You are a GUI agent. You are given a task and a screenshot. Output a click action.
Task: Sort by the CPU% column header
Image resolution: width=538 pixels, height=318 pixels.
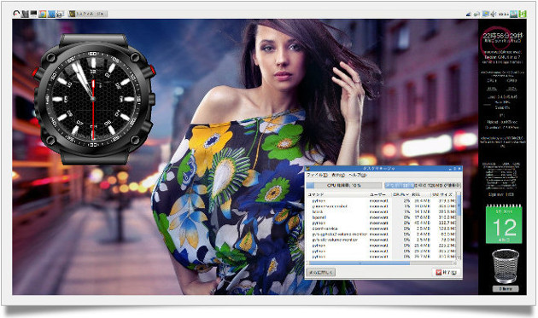click(401, 194)
